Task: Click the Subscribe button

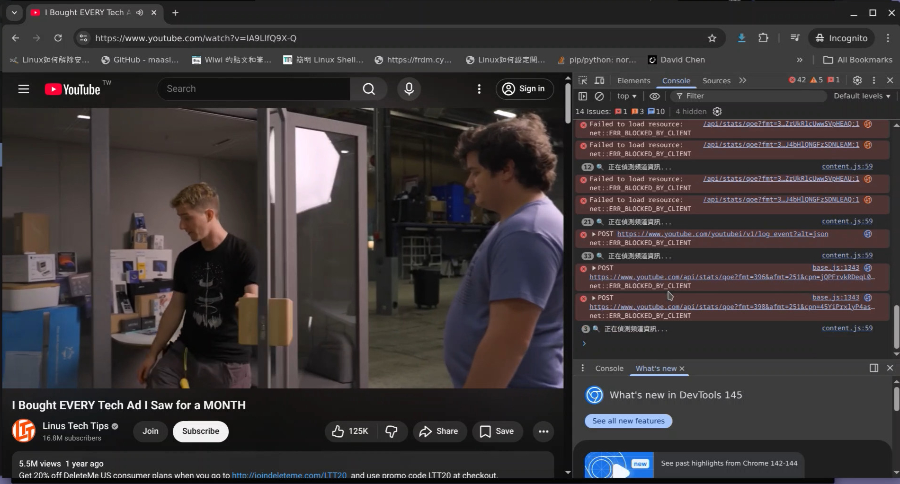Action: click(200, 431)
